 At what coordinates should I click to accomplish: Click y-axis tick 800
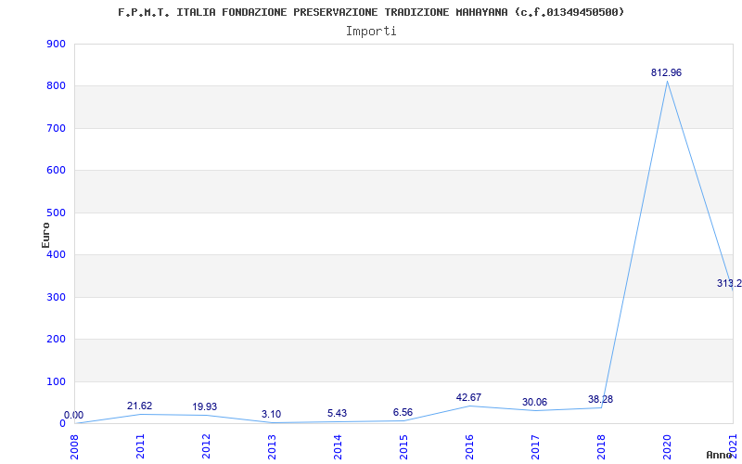(56, 86)
